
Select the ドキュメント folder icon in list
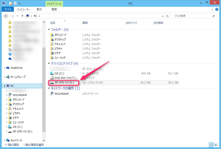(x=52, y=44)
